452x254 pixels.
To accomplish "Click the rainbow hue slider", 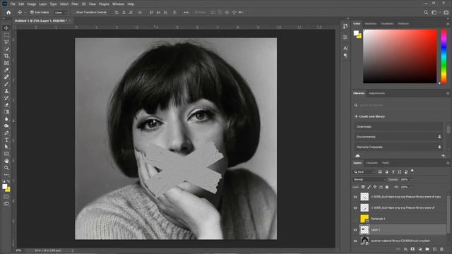I will click(x=444, y=56).
